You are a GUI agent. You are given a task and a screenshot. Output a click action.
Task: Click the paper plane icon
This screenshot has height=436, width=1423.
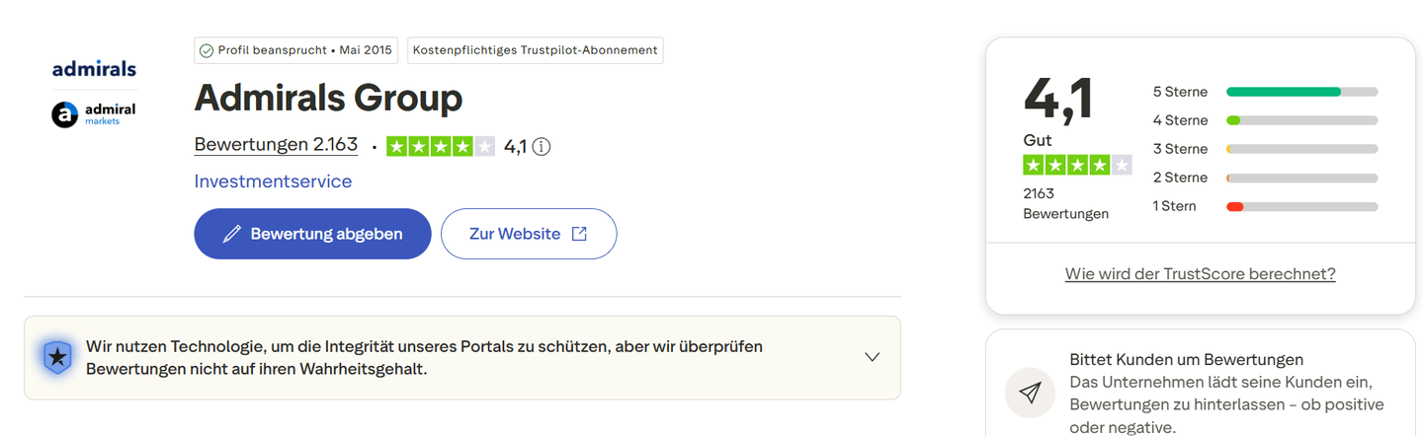[1030, 393]
